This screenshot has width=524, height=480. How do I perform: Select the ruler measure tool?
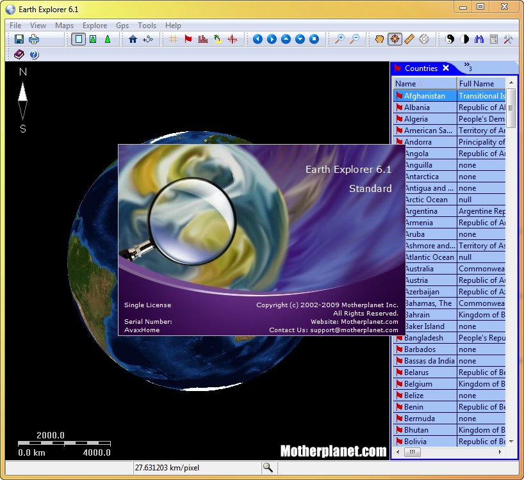pos(409,39)
